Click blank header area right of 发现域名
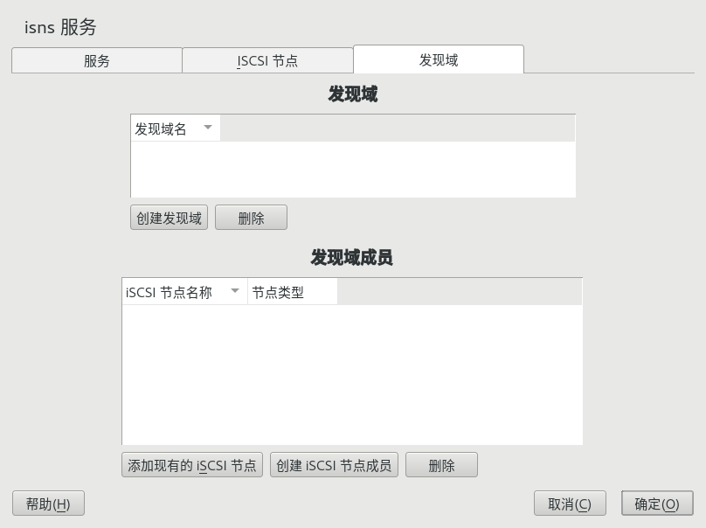 click(398, 129)
